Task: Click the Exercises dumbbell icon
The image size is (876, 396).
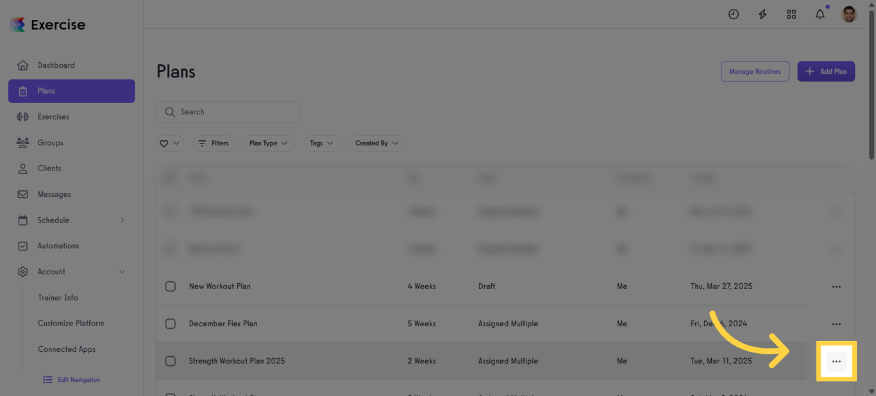Action: (22, 117)
